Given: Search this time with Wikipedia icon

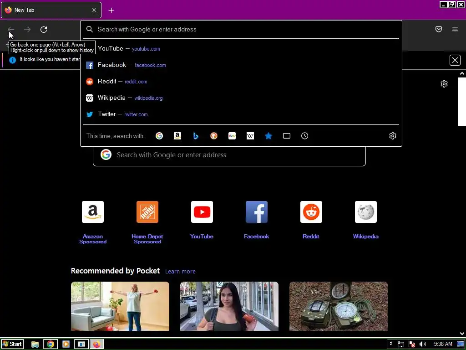Looking at the screenshot, I should coord(250,136).
